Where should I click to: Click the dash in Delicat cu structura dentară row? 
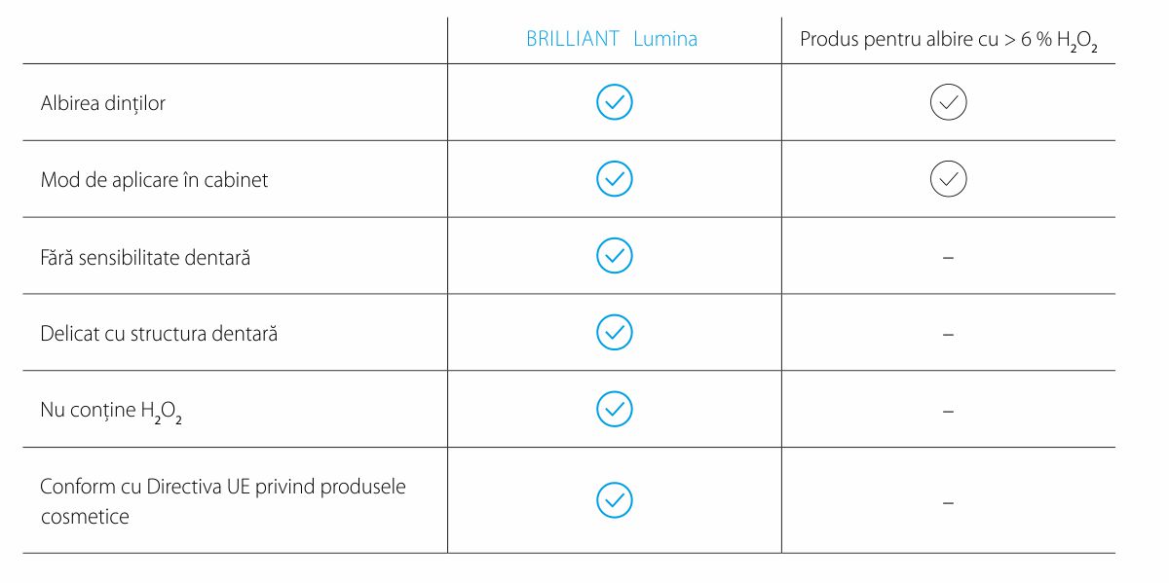[948, 334]
